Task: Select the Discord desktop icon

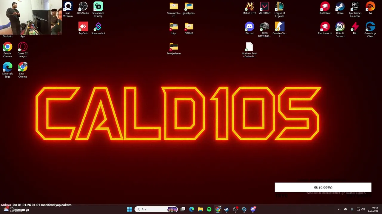Action: 249,29
